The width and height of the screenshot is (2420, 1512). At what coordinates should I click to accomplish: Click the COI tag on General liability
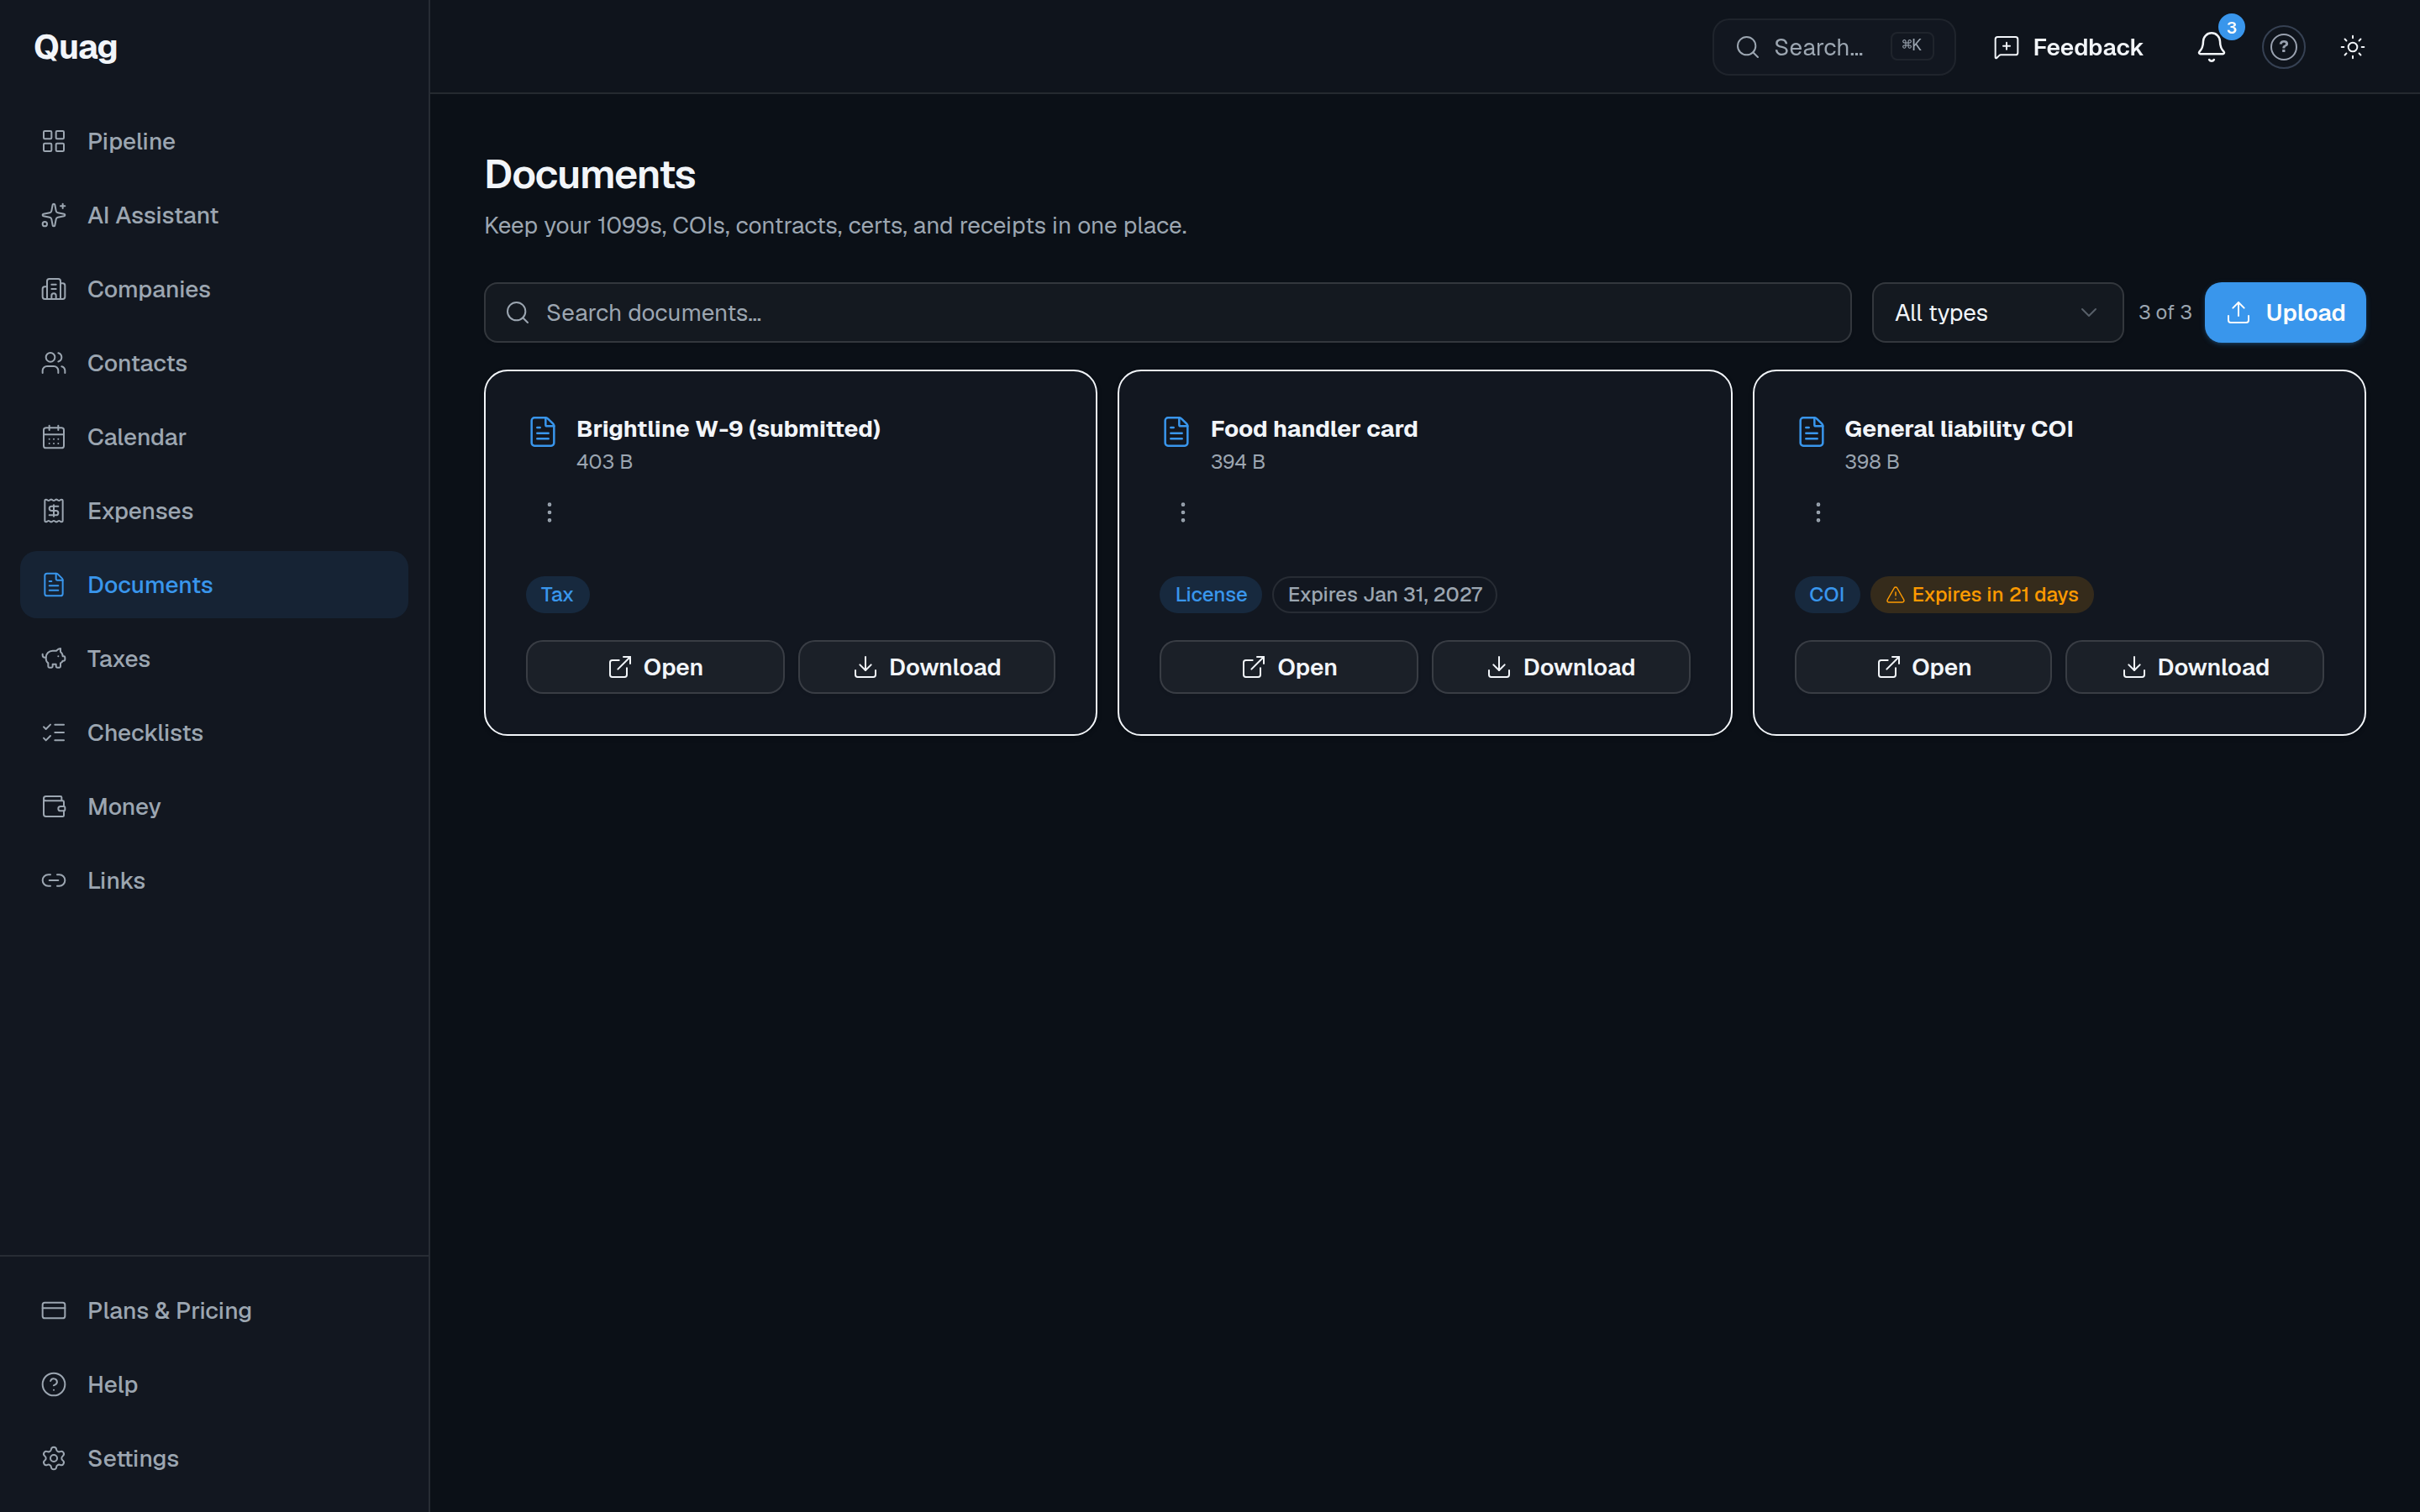[x=1826, y=595]
